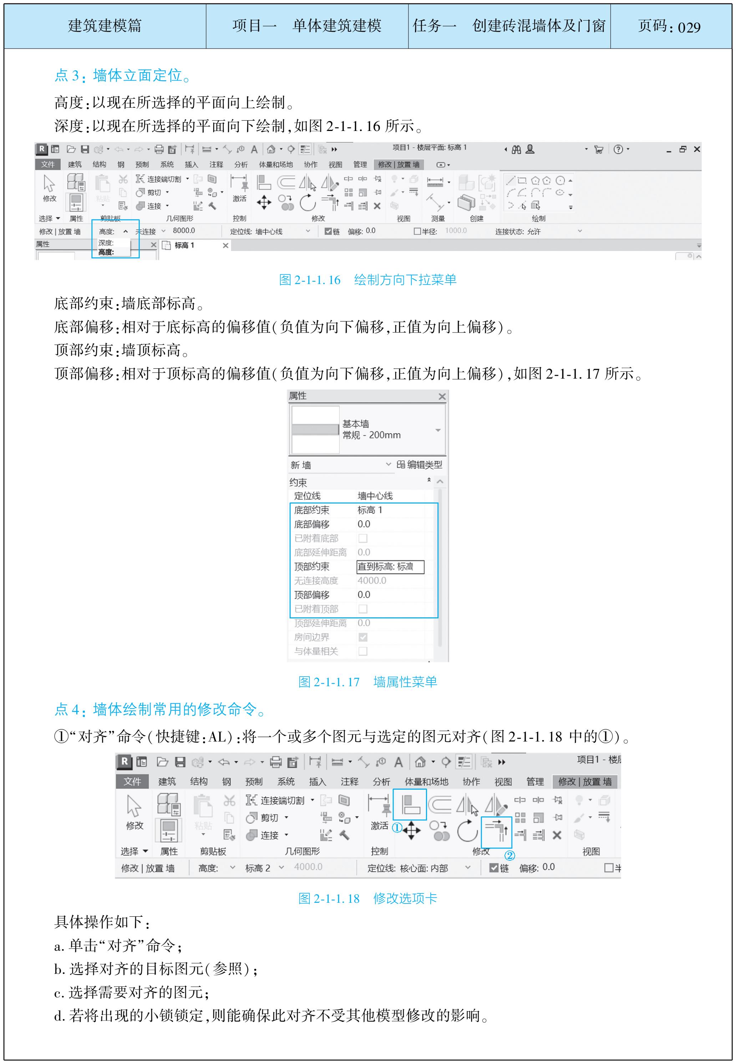Viewport: 736px width, 1063px height.
Task: Click the Delete X icon in Figure 2-1-1.18 ribbon
Action: tap(557, 835)
